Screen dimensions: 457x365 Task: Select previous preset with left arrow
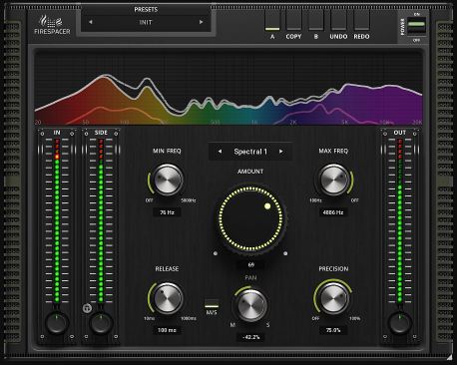point(91,22)
